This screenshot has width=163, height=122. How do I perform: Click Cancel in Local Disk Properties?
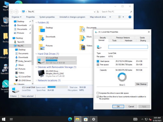click(x=131, y=106)
